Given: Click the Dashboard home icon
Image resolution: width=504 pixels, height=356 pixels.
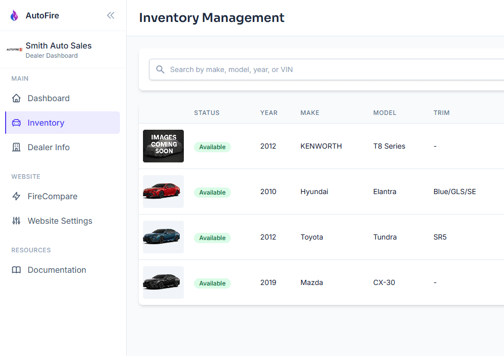Looking at the screenshot, I should click(16, 98).
